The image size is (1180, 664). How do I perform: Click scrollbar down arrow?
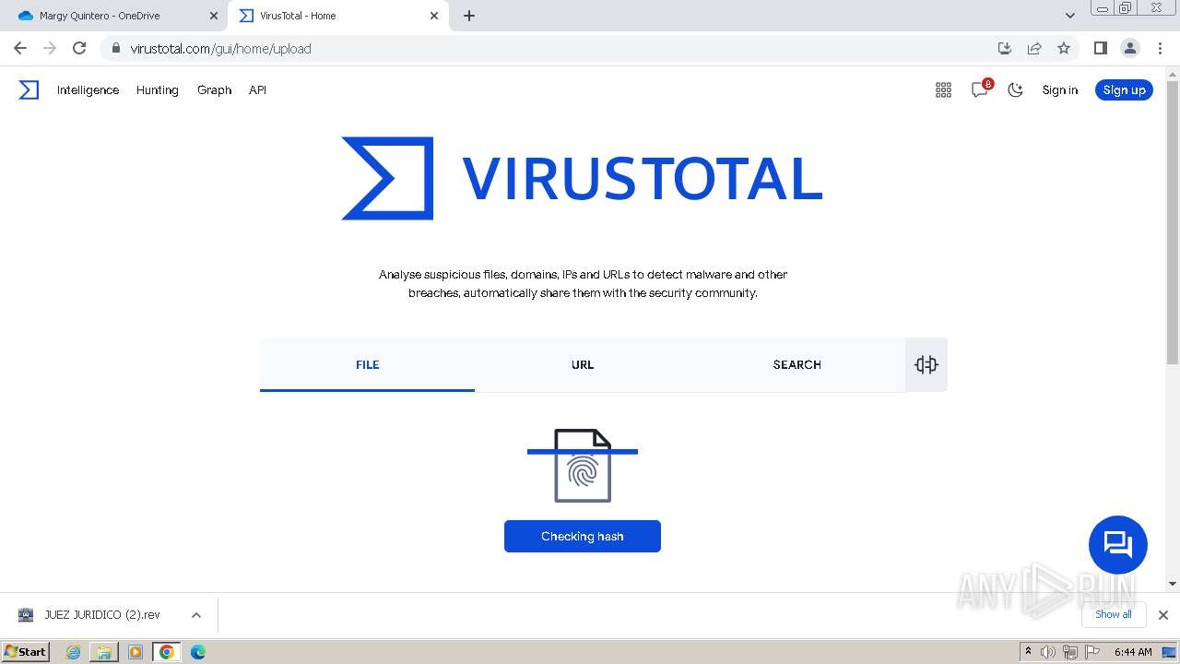1173,584
